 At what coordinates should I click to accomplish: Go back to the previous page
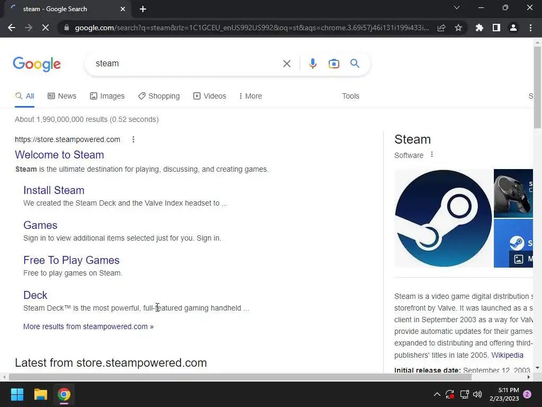tap(12, 28)
